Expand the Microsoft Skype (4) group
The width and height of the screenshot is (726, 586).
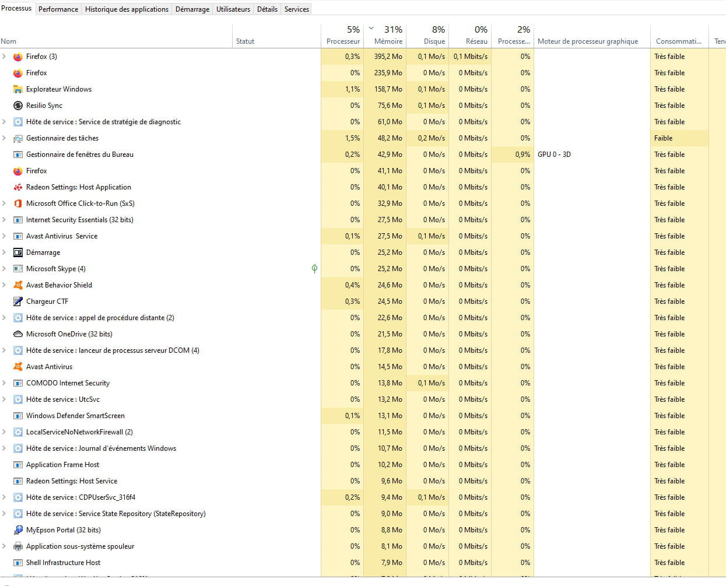[4, 269]
